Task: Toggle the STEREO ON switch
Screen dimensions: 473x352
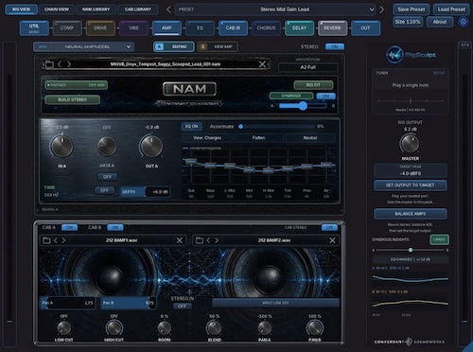Action: (x=335, y=46)
